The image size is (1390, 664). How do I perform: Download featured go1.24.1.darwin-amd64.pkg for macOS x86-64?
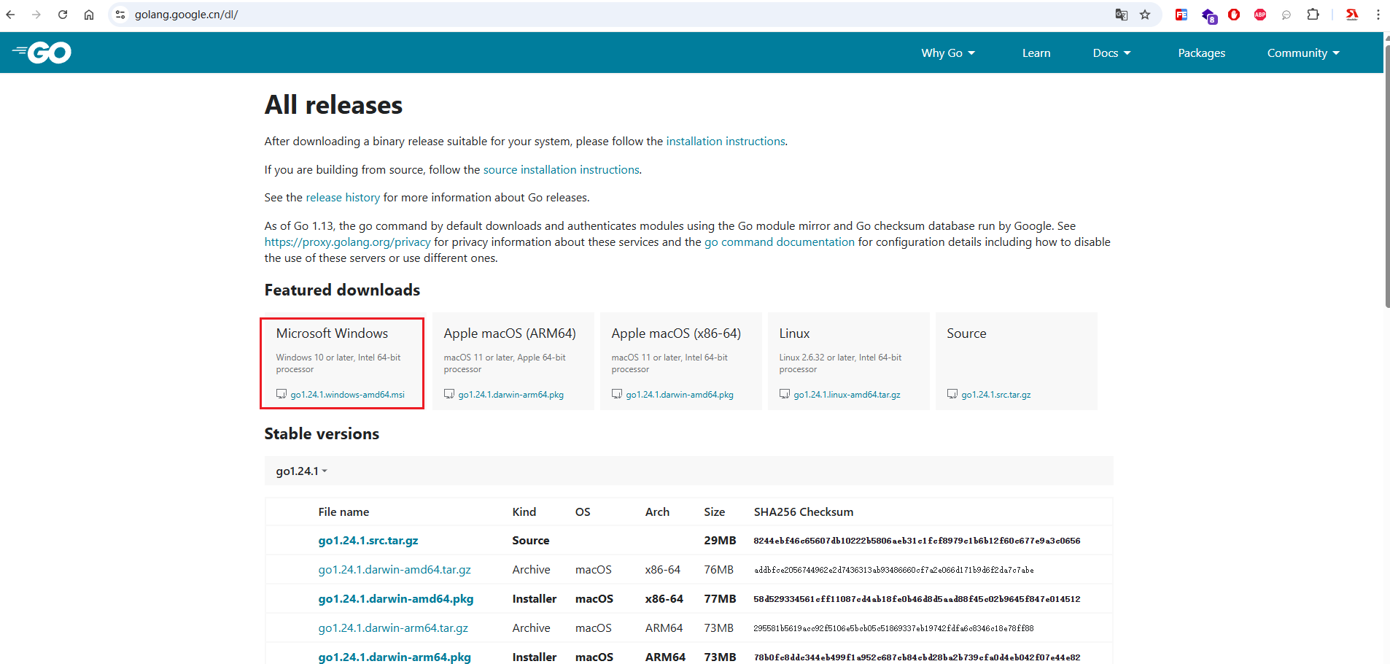click(680, 395)
